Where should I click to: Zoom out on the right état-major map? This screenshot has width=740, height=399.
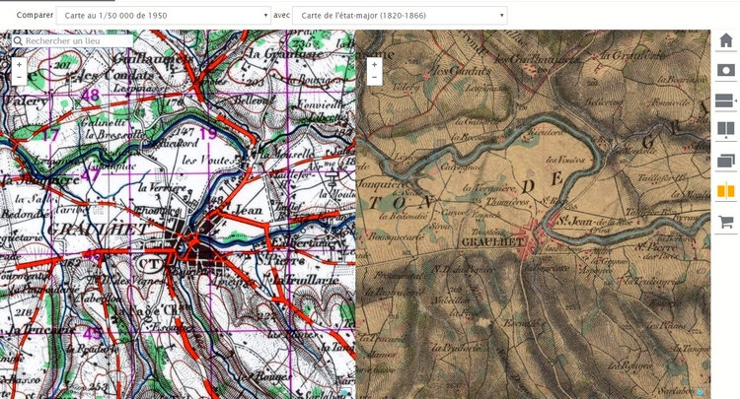pos(374,77)
